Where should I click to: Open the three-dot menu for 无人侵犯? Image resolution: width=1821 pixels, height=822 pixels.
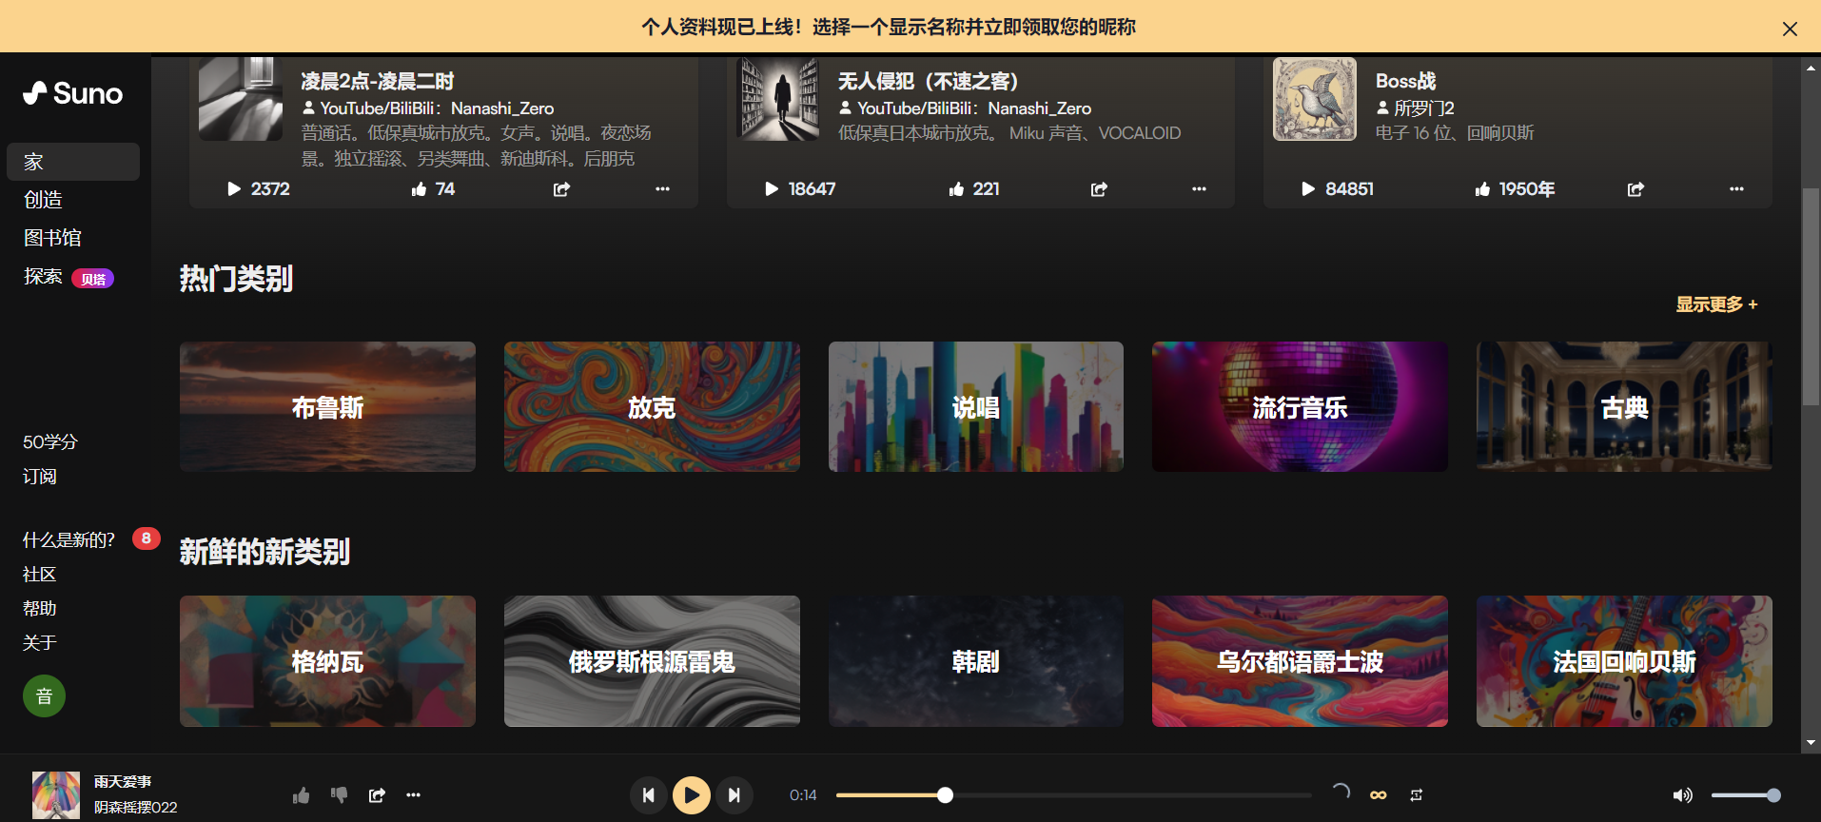(1199, 189)
